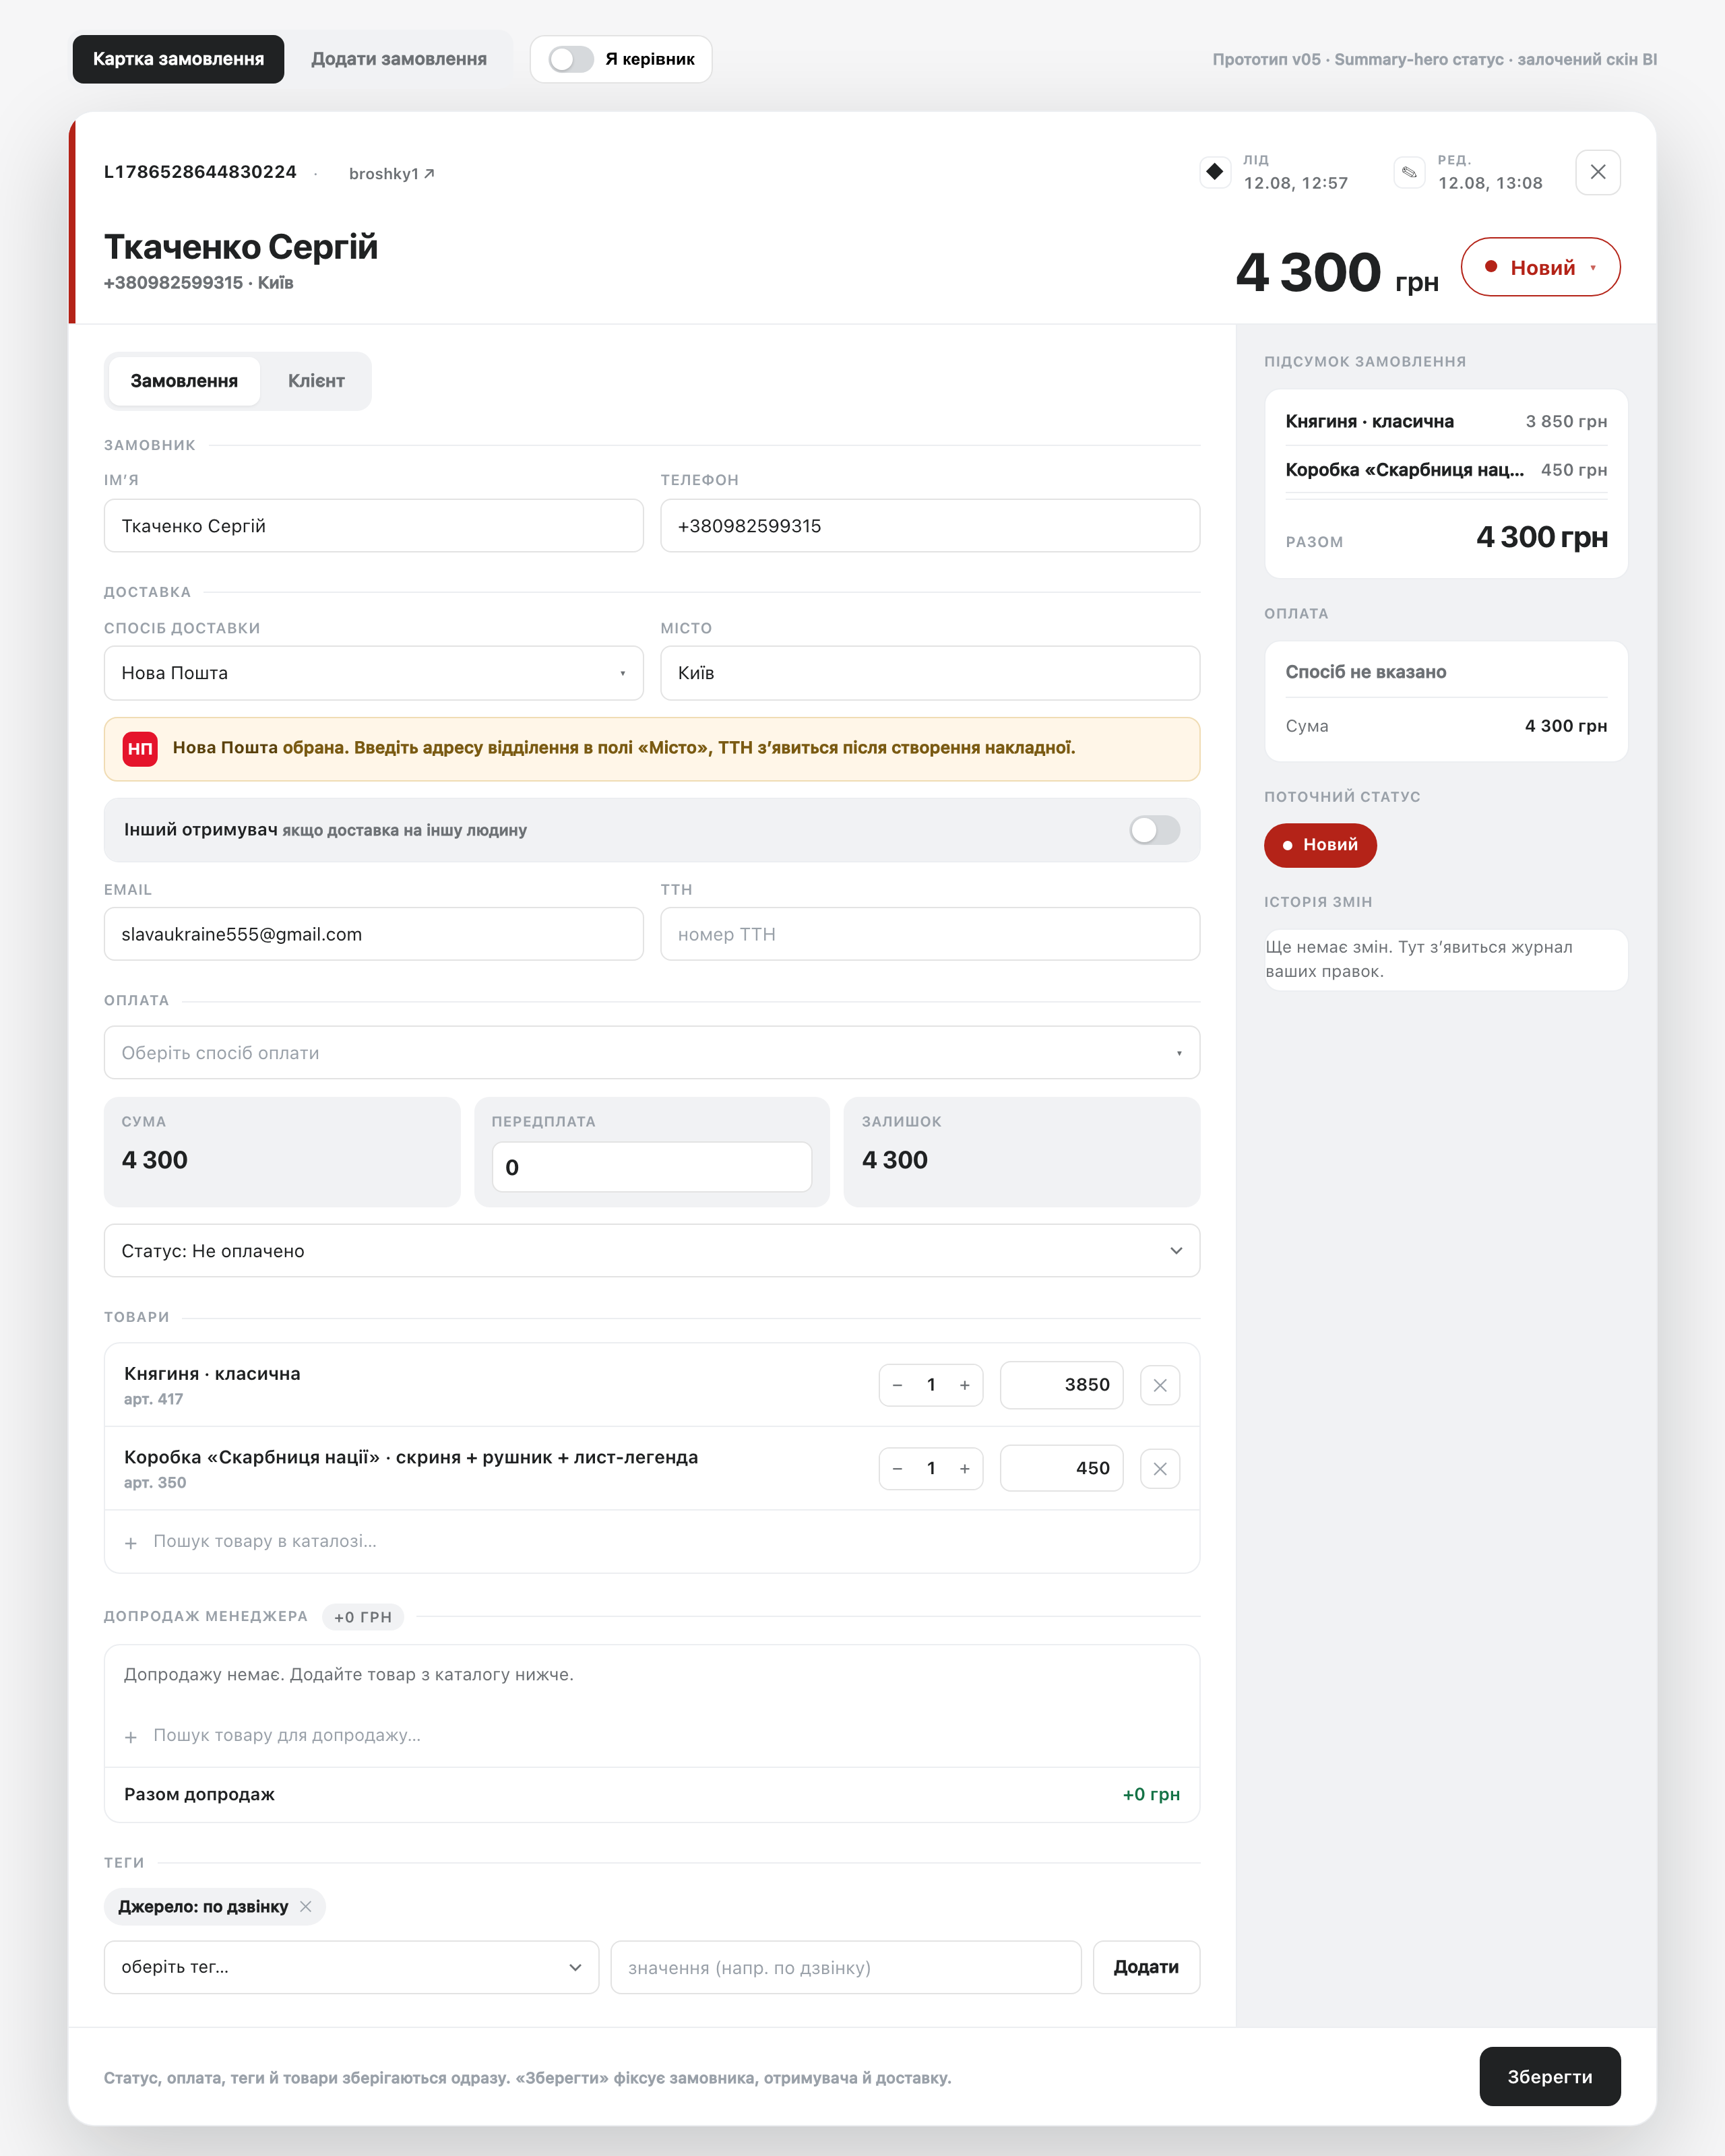Focus the 'Передплата' prepayment field
This screenshot has height=2156, width=1725.
tap(652, 1167)
